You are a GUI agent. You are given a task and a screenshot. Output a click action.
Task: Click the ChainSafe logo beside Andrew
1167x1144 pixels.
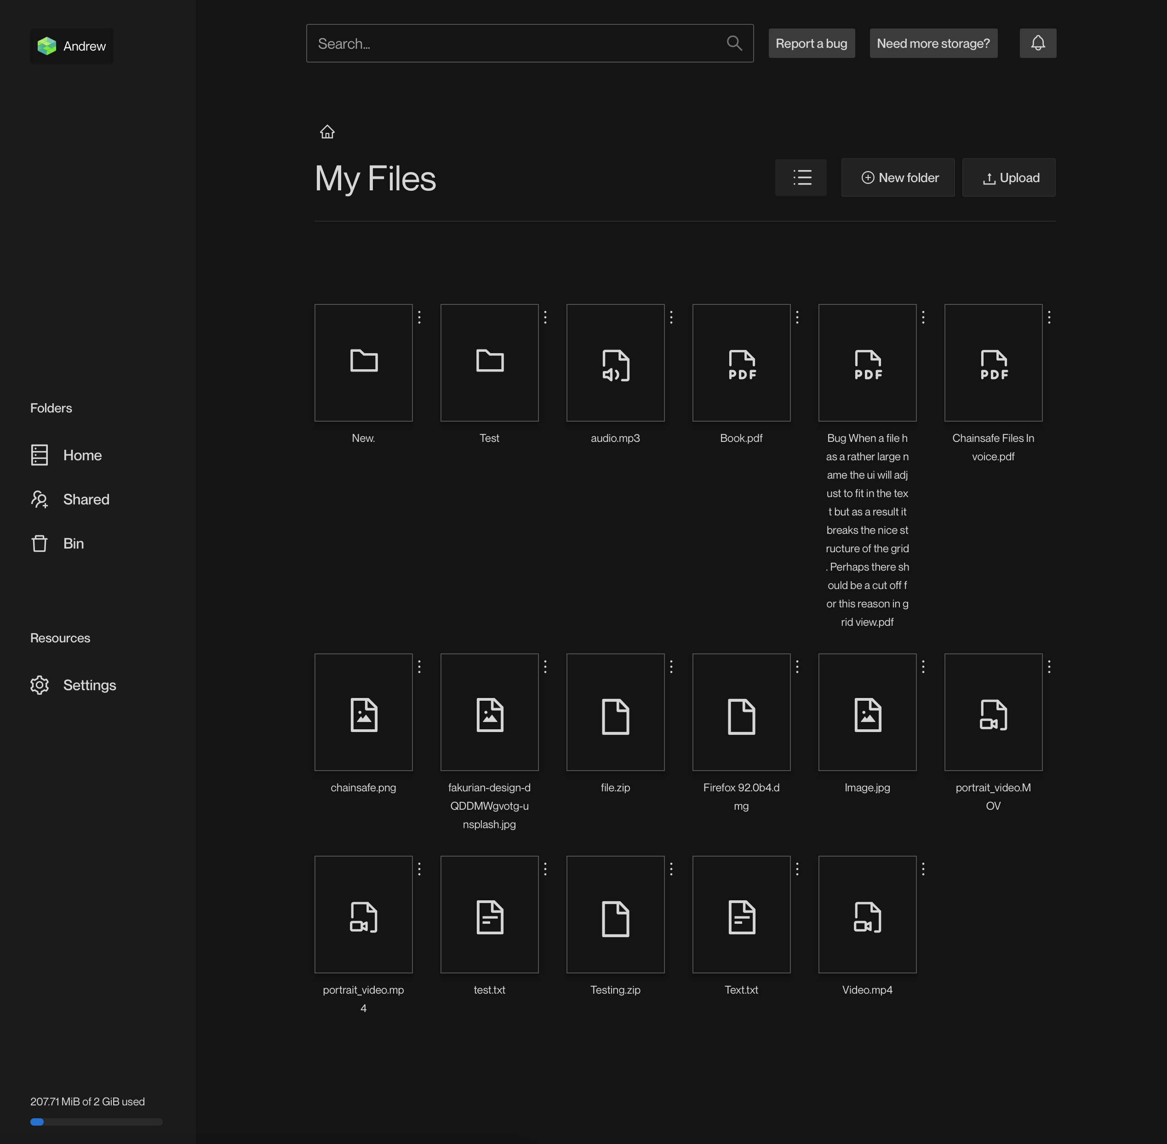point(46,46)
